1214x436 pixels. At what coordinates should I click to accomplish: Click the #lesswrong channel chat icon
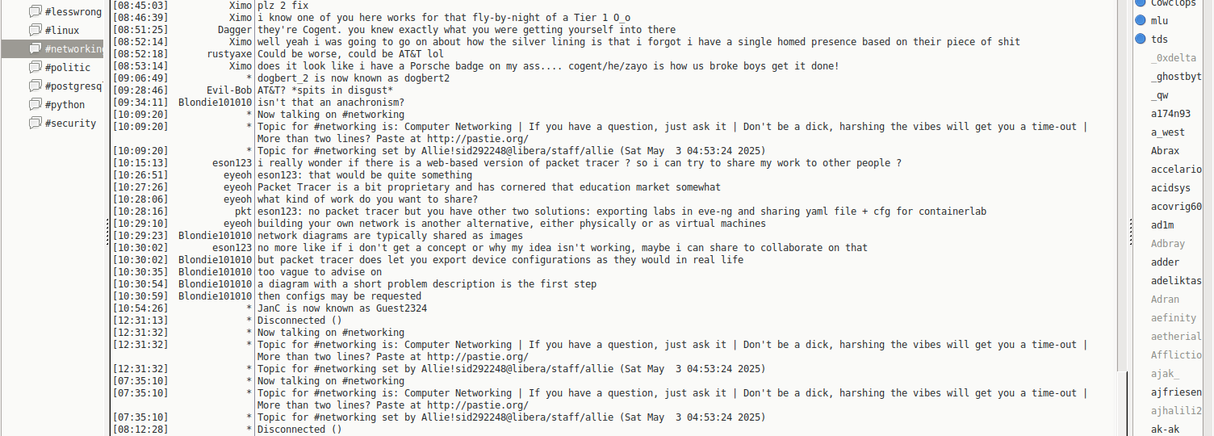pos(35,12)
